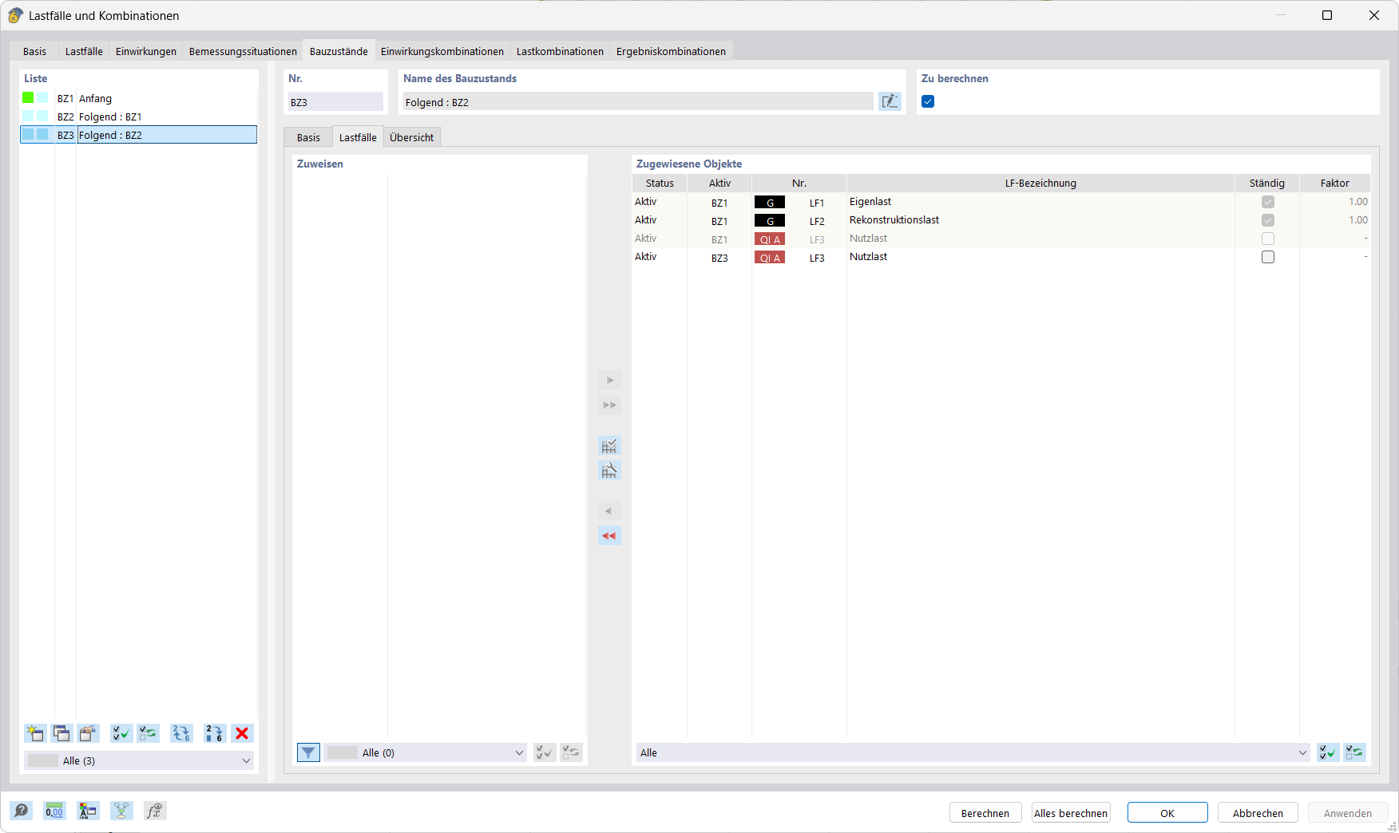This screenshot has width=1399, height=833.
Task: Open the fx formula editor icon
Action: point(155,811)
